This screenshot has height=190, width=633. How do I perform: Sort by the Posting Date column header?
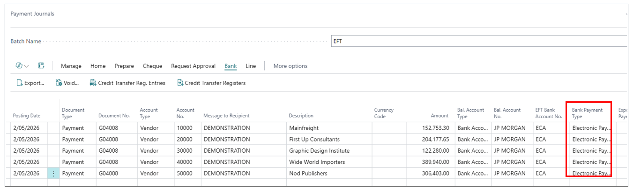click(27, 116)
